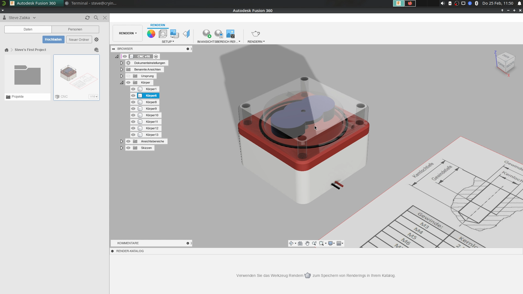Toggle visibility of Körper6
523x294 pixels.
click(133, 96)
